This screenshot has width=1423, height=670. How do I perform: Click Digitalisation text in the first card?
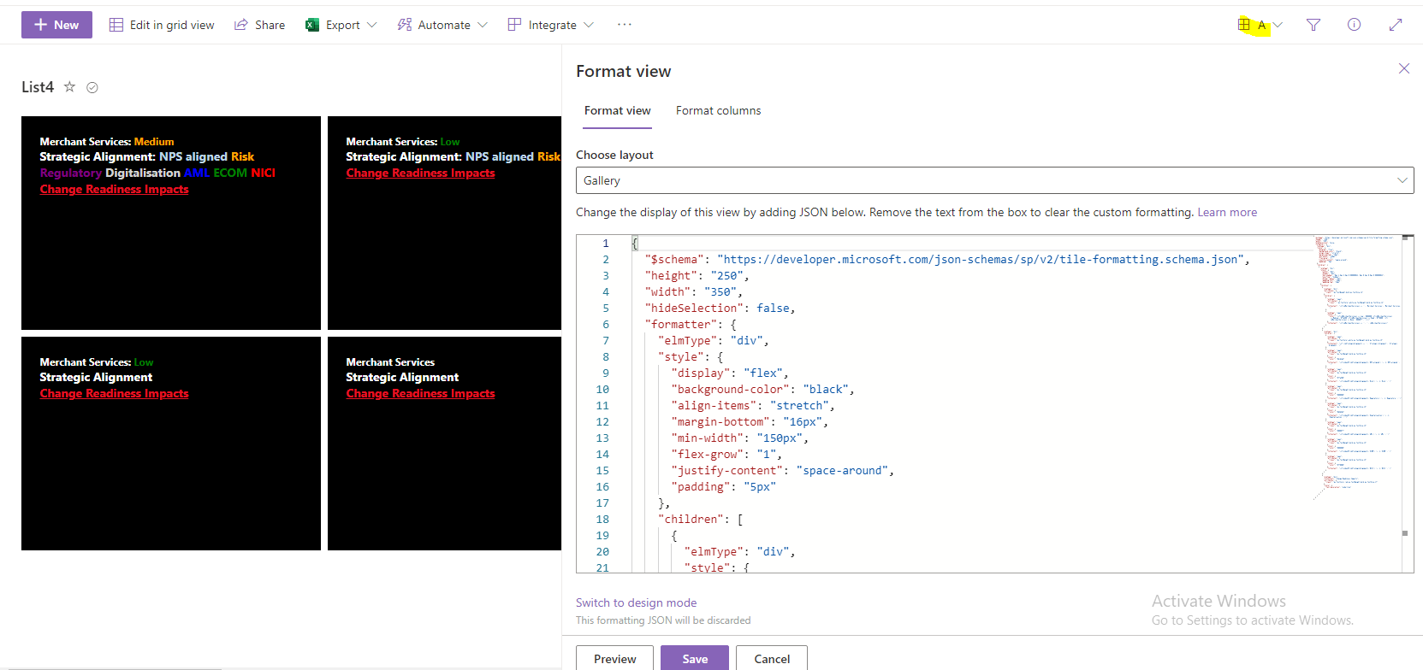143,173
